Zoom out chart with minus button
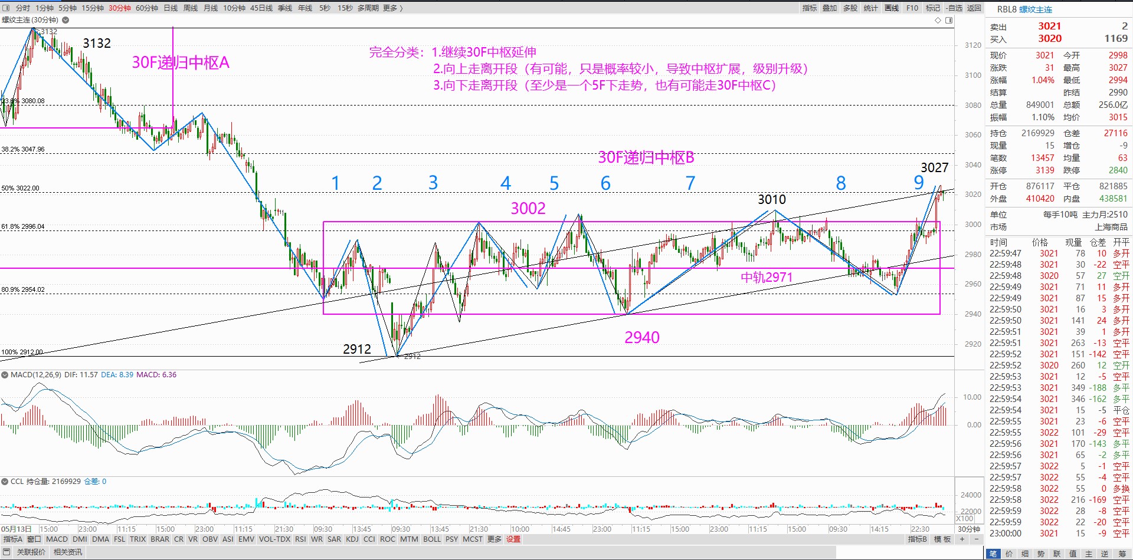 pos(976,539)
